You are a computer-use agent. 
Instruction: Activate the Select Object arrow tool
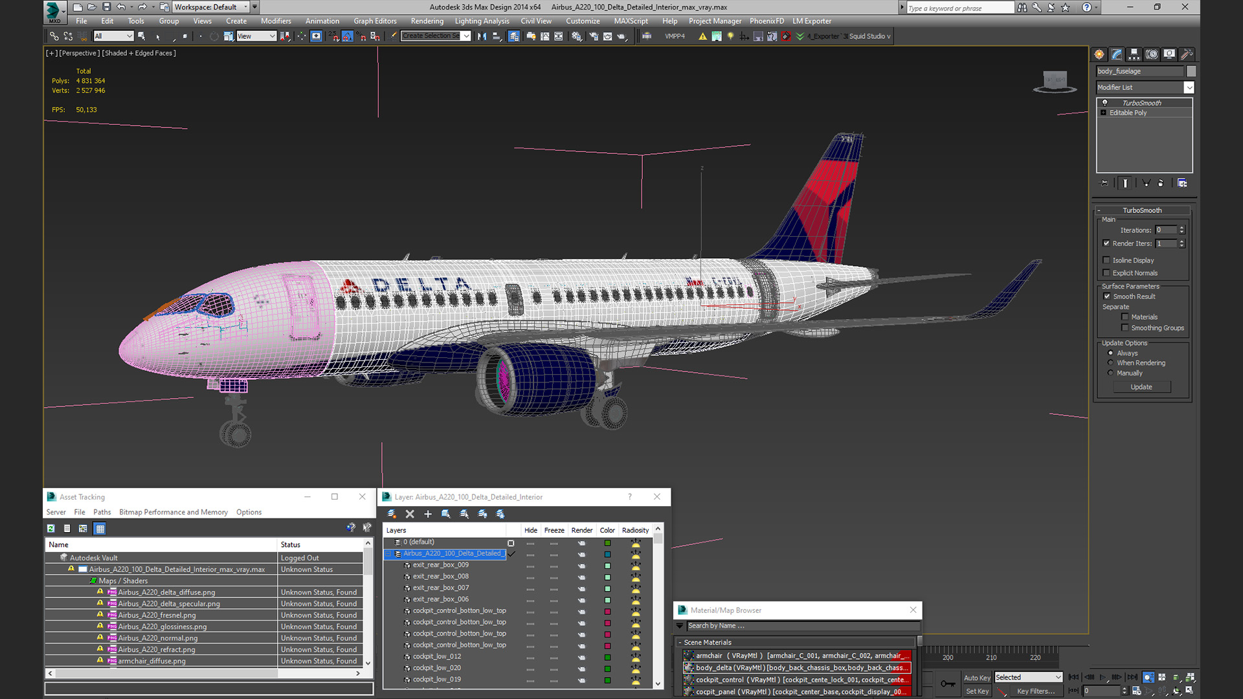coord(142,36)
